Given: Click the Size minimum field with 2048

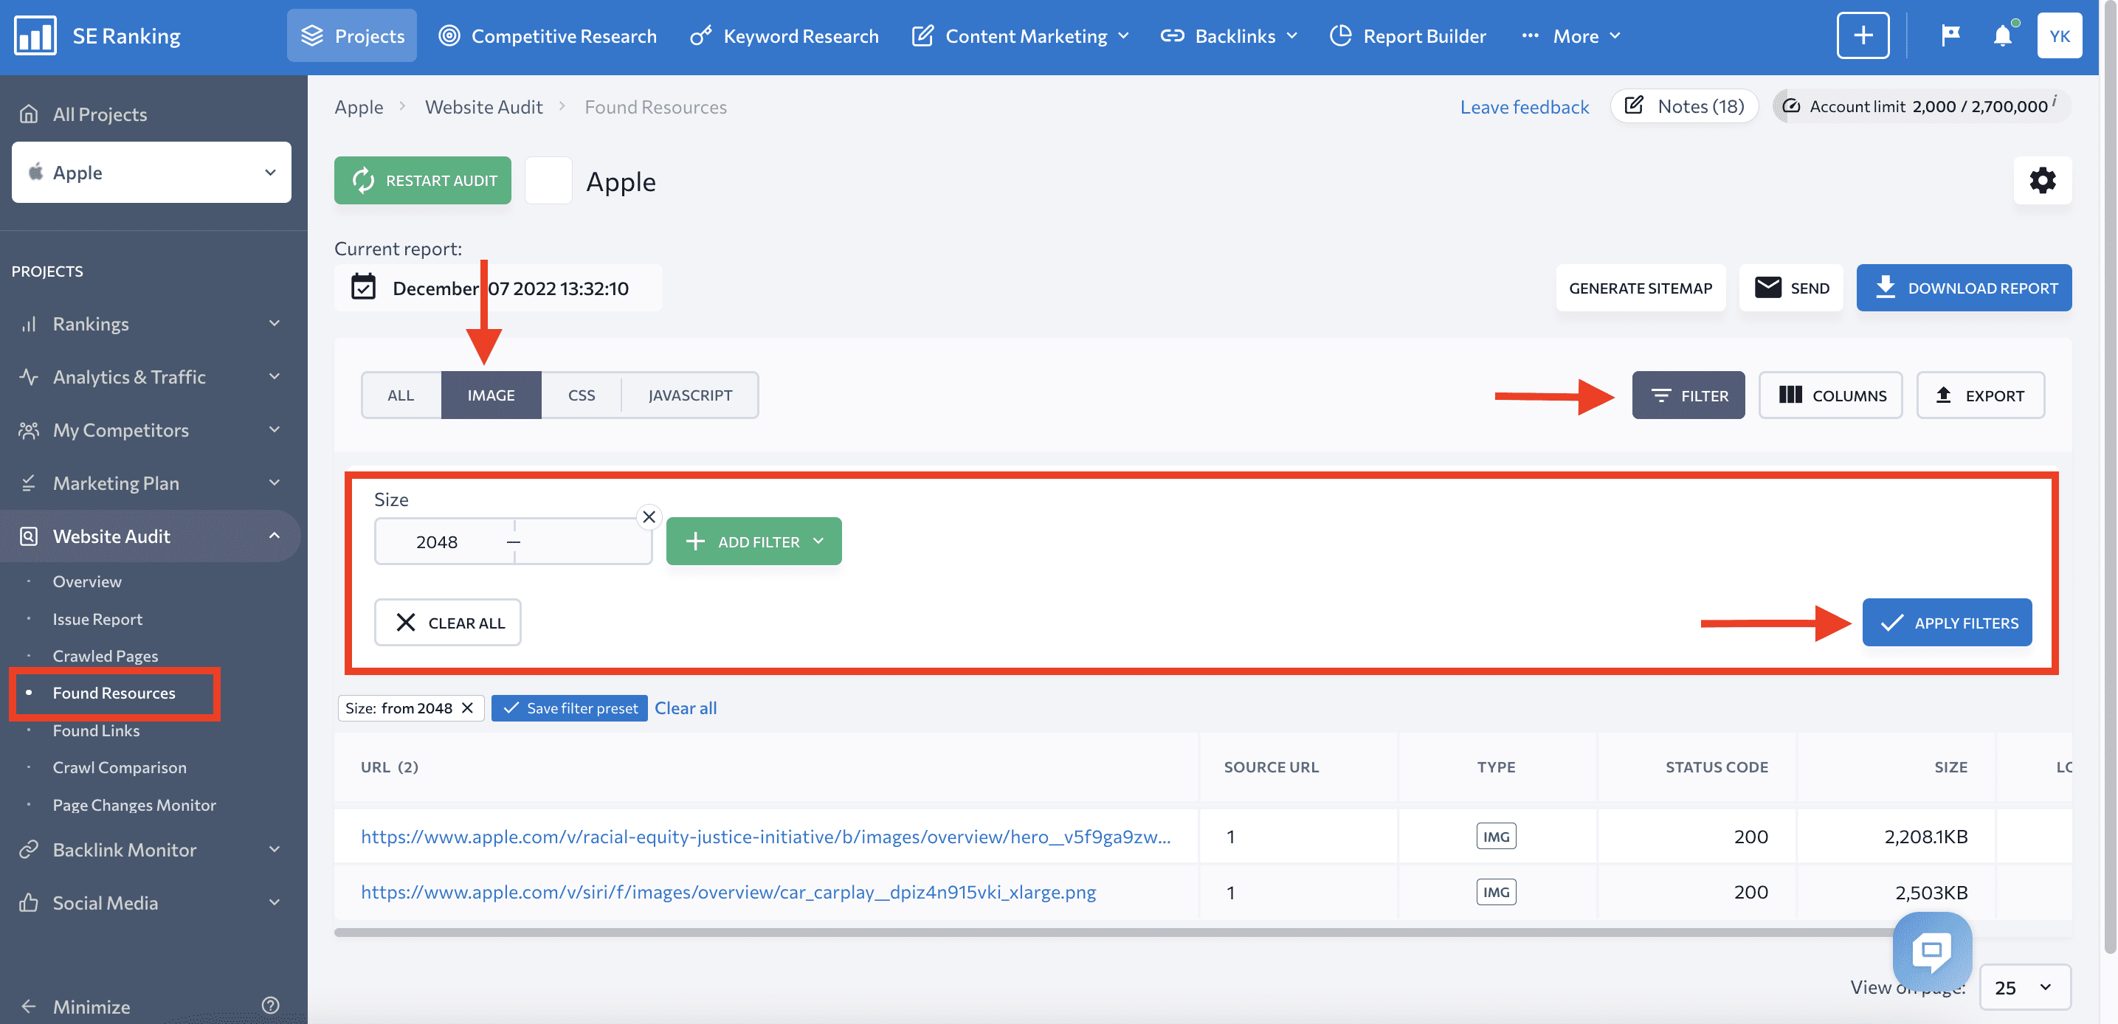Looking at the screenshot, I should (444, 541).
